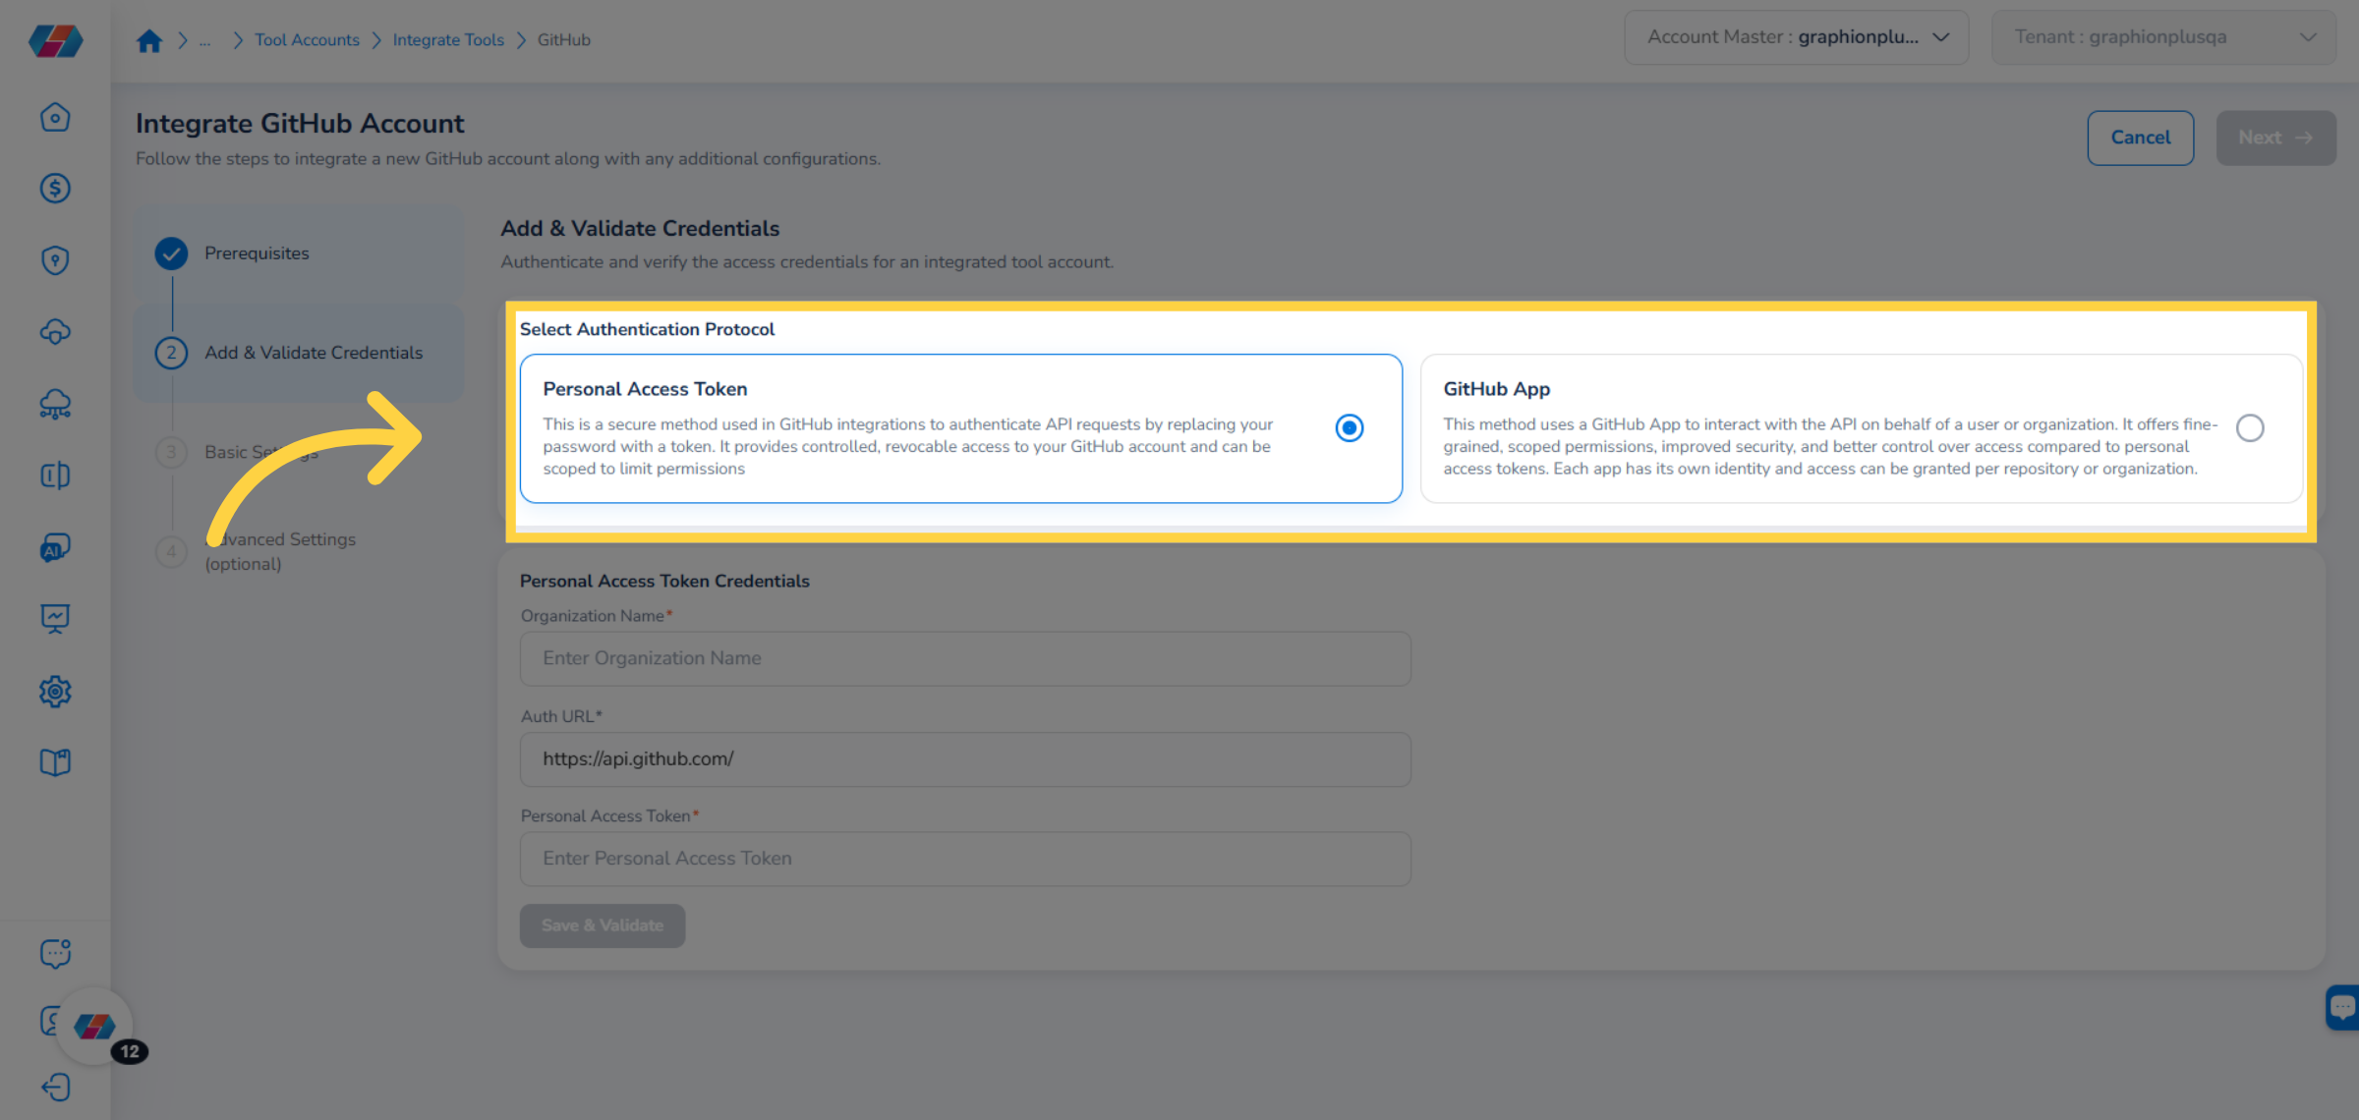Click the Save & Validate button
This screenshot has width=2359, height=1120.
[x=603, y=925]
